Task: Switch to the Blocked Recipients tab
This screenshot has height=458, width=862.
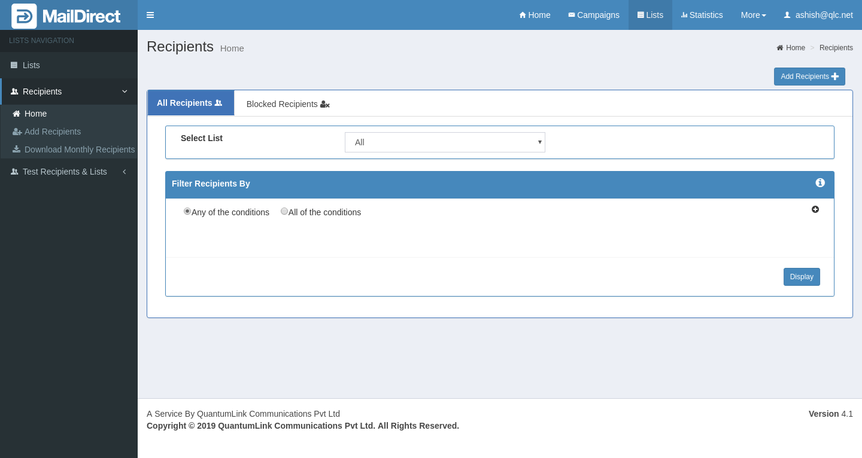Action: pos(287,104)
